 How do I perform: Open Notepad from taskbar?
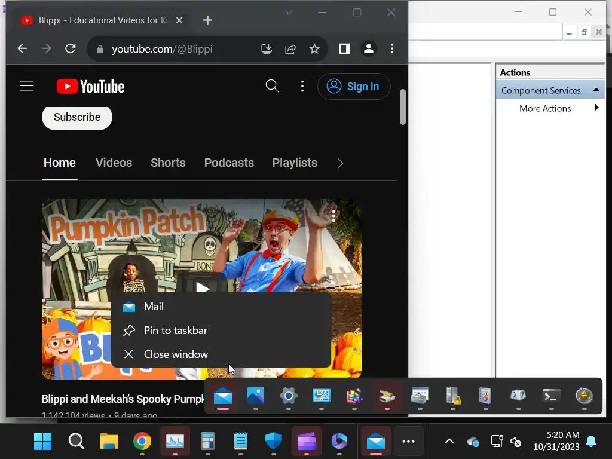241,442
